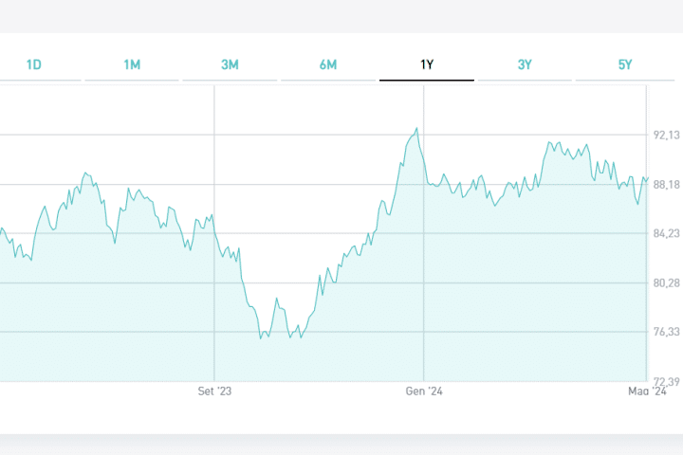Image resolution: width=683 pixels, height=455 pixels.
Task: Choose the 3M chart period
Action: pyautogui.click(x=230, y=64)
